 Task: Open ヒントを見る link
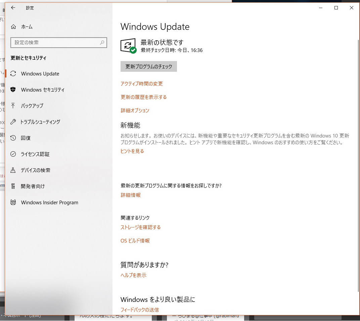coord(132,151)
